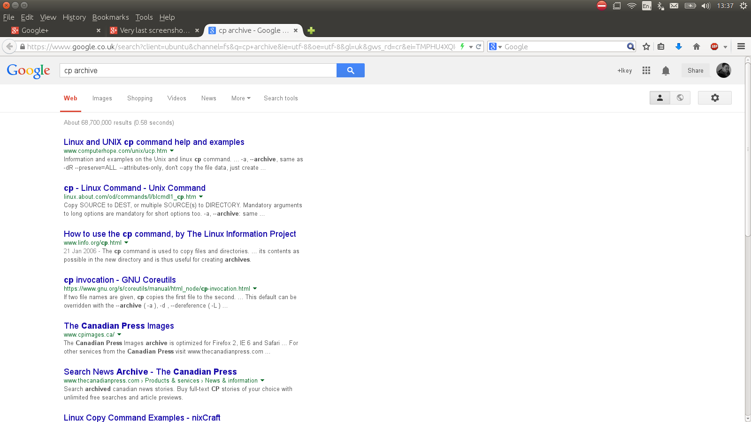Select the Images search tab

102,98
